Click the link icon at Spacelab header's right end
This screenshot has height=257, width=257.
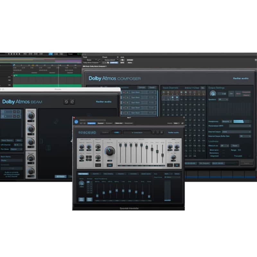point(182,123)
